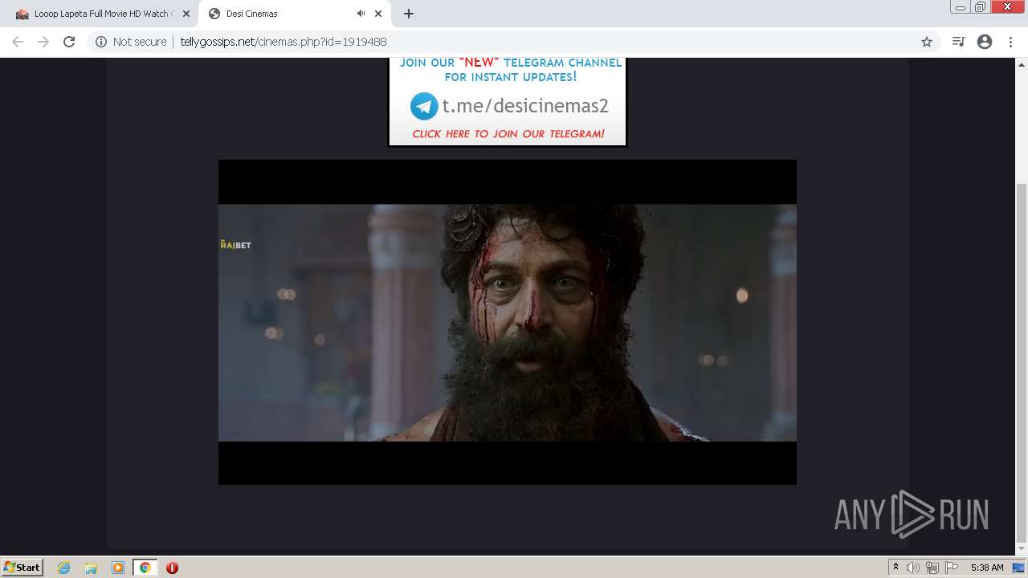
Task: Open the red Opera taskbar icon
Action: point(172,568)
